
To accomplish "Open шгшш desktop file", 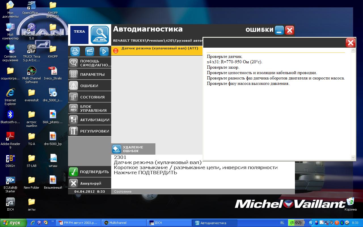I will coord(53,161).
